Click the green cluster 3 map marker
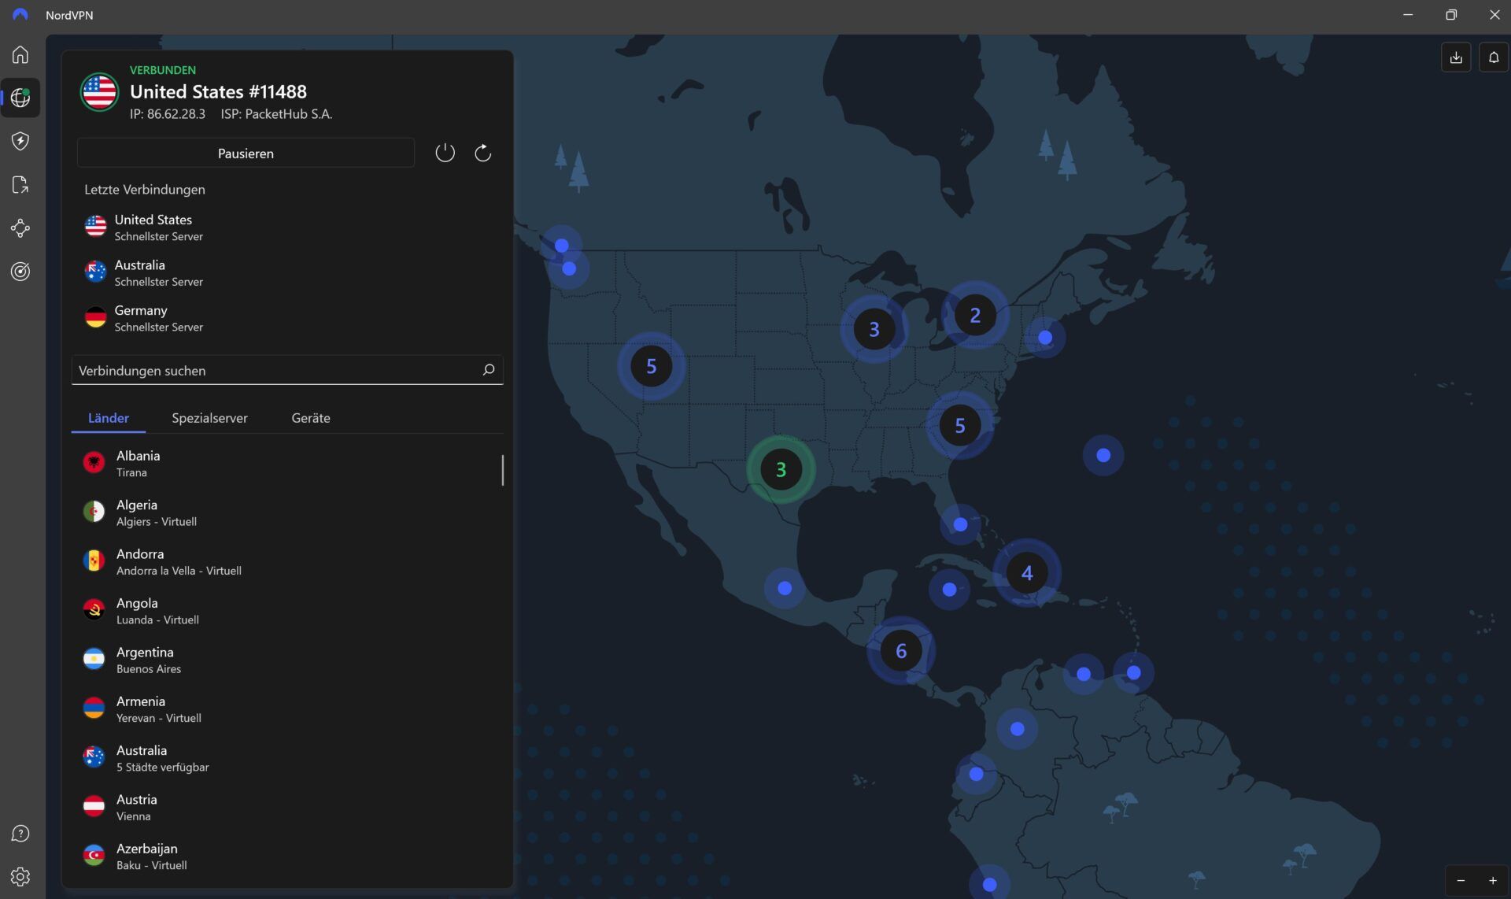The height and width of the screenshot is (899, 1511). 781,469
